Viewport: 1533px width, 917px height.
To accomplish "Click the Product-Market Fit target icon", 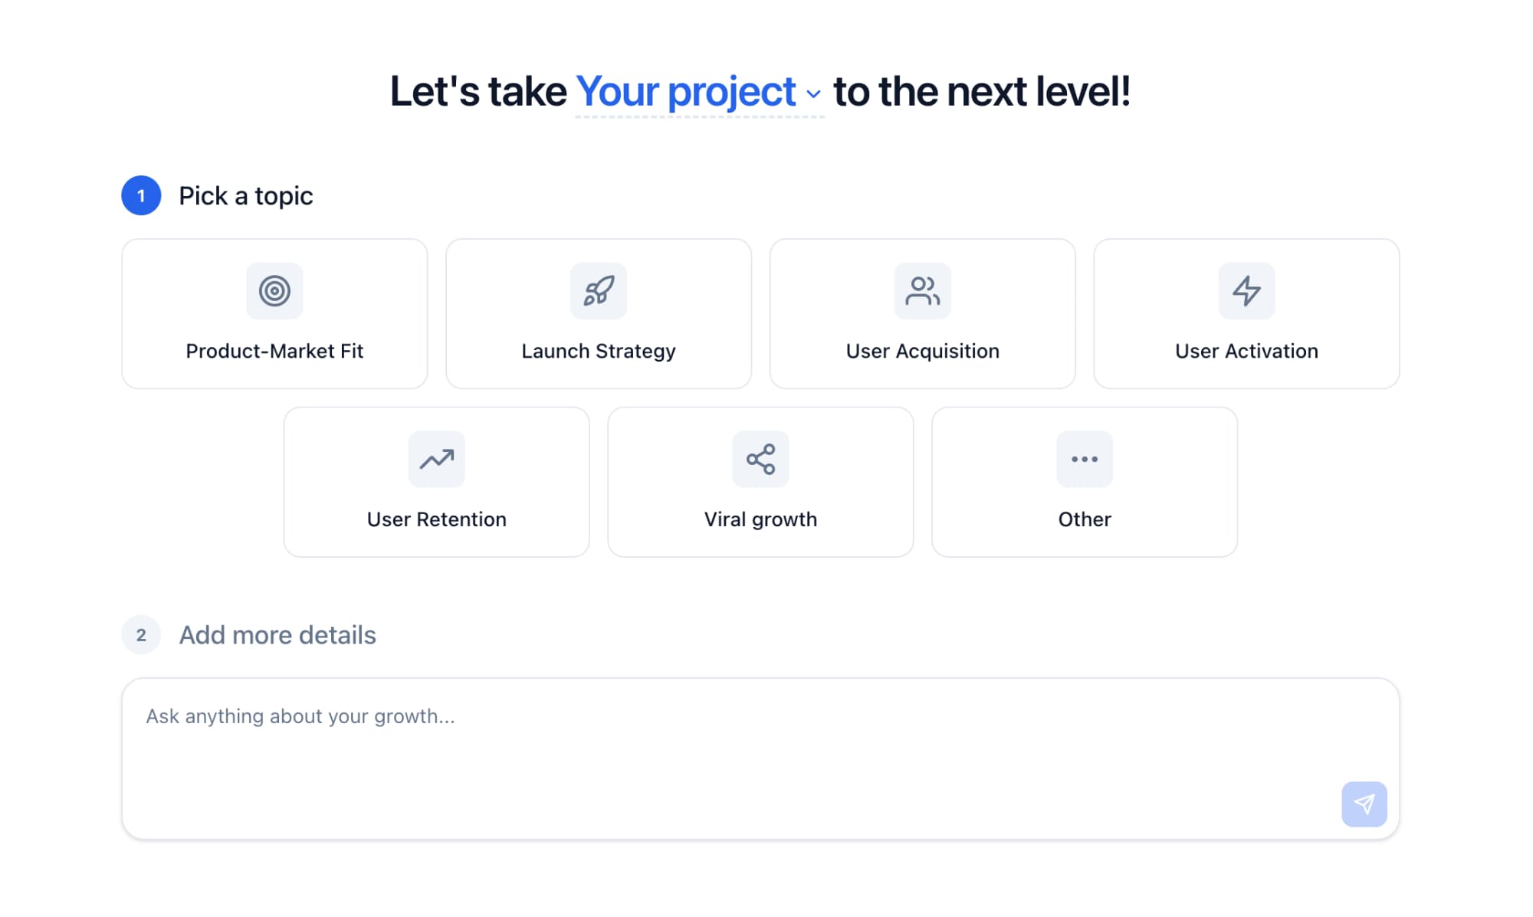I will (274, 291).
